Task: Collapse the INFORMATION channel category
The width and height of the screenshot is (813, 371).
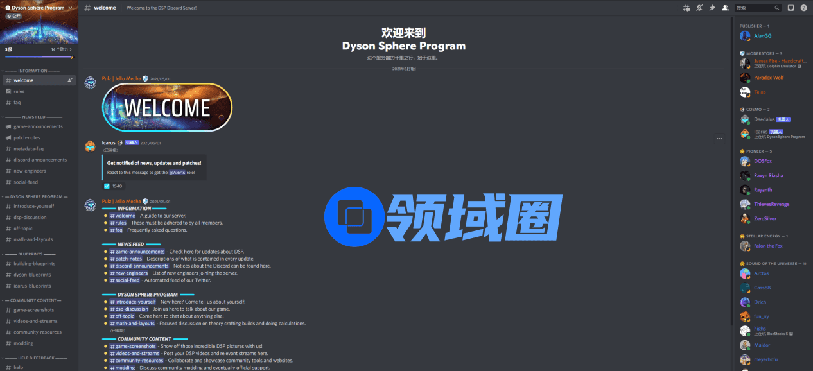Action: [32, 71]
